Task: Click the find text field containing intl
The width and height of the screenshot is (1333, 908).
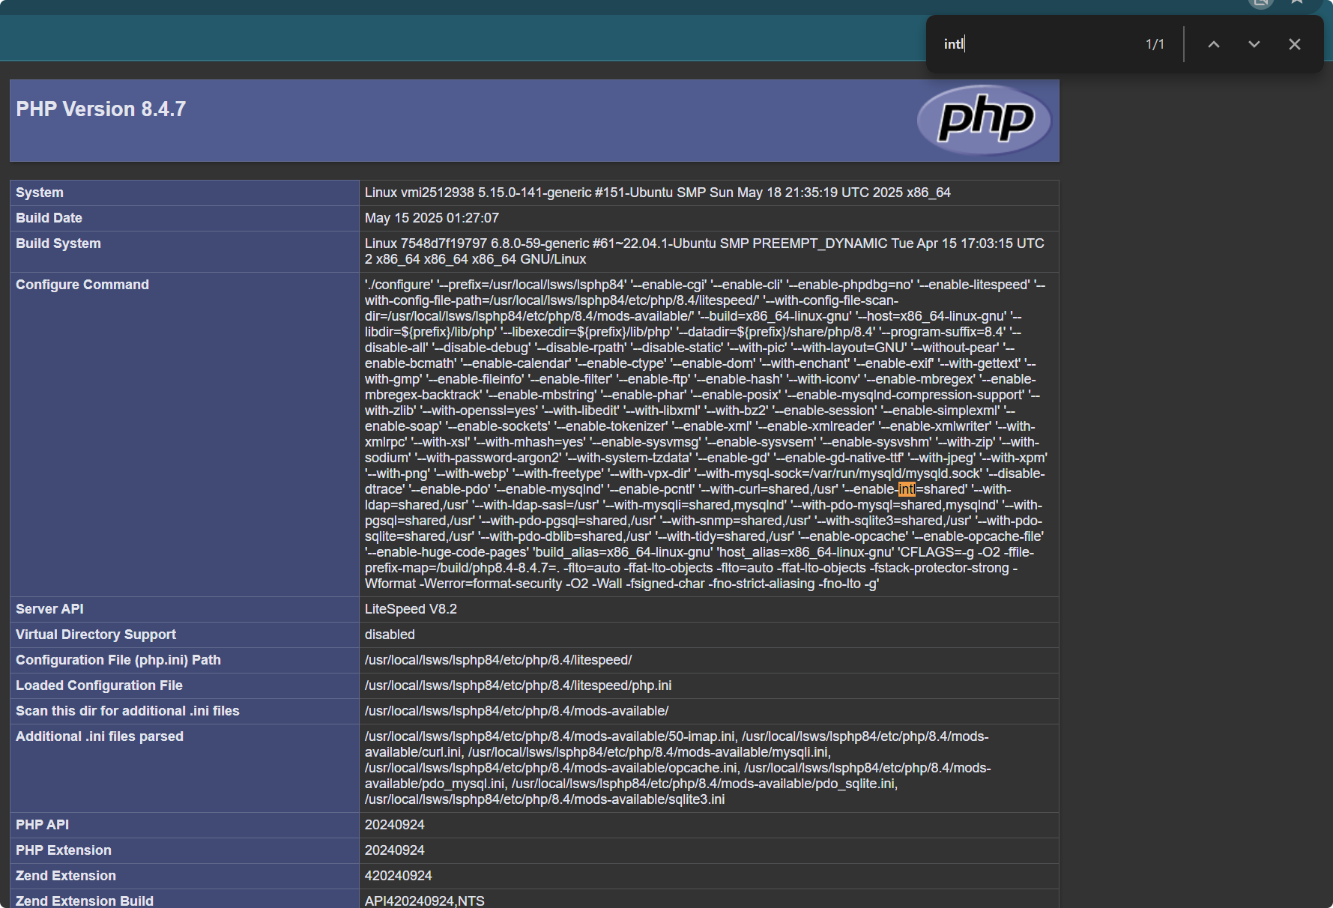Action: pos(1038,44)
